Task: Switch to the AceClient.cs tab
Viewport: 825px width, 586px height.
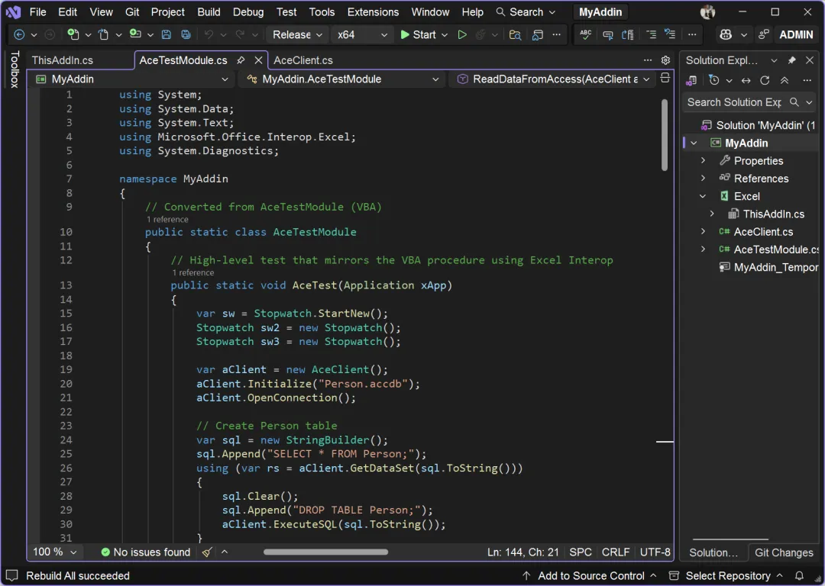Action: coord(303,60)
